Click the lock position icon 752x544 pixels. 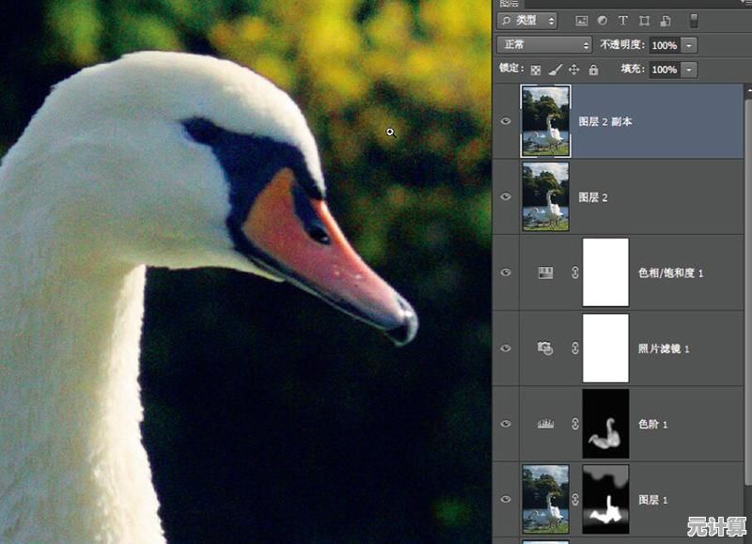(x=574, y=70)
